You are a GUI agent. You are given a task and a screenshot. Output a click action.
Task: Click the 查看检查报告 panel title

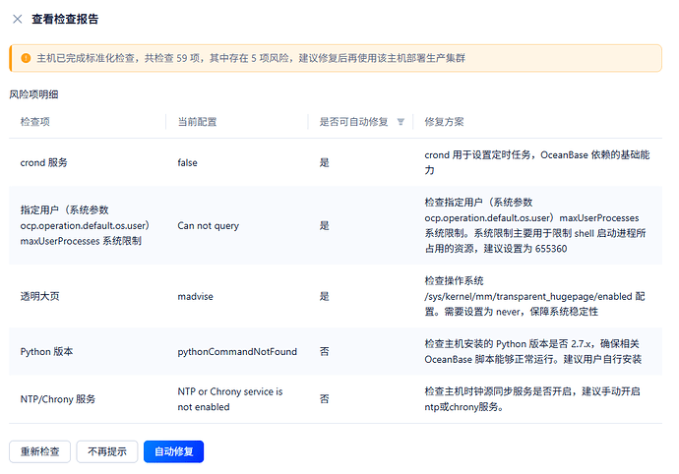coord(65,19)
